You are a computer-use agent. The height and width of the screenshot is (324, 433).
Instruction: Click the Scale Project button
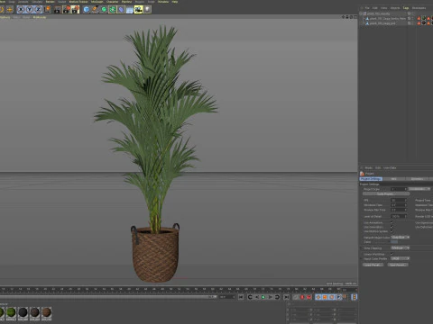[x=386, y=193]
